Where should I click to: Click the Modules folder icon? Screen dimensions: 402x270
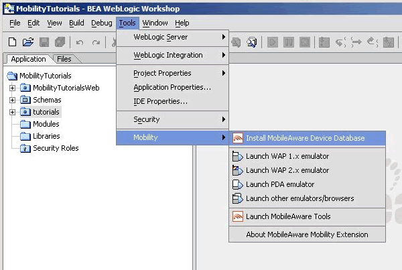coord(25,124)
